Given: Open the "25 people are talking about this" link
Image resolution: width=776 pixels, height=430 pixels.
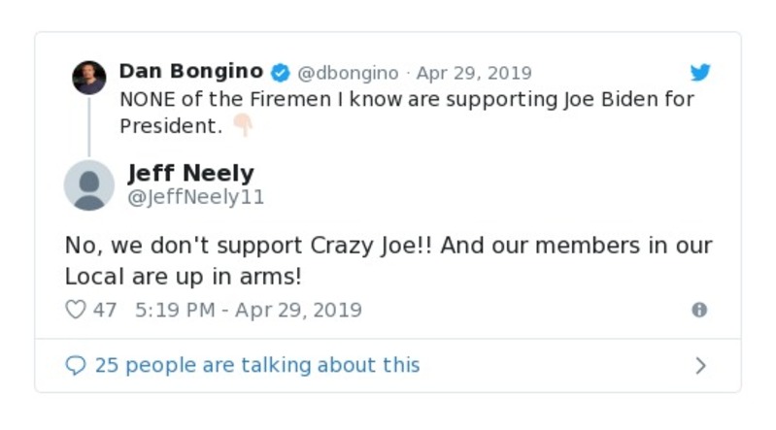Looking at the screenshot, I should (x=257, y=366).
